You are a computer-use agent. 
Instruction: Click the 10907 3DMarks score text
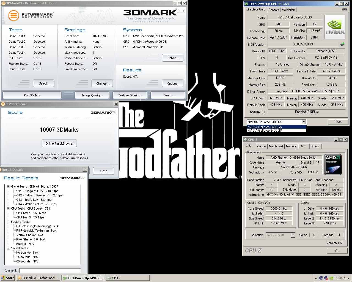click(x=59, y=130)
